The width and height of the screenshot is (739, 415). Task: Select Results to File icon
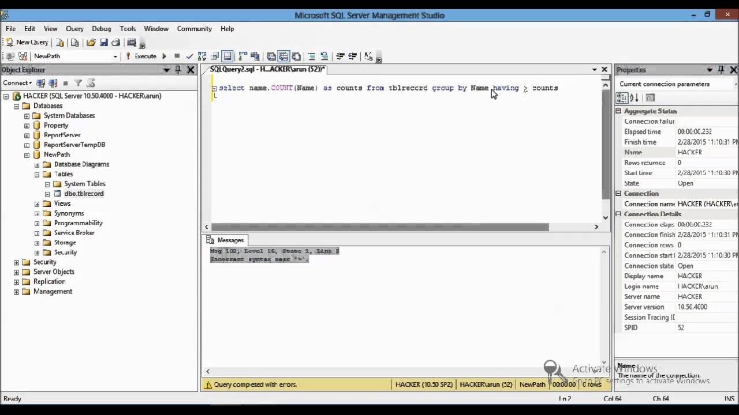296,56
